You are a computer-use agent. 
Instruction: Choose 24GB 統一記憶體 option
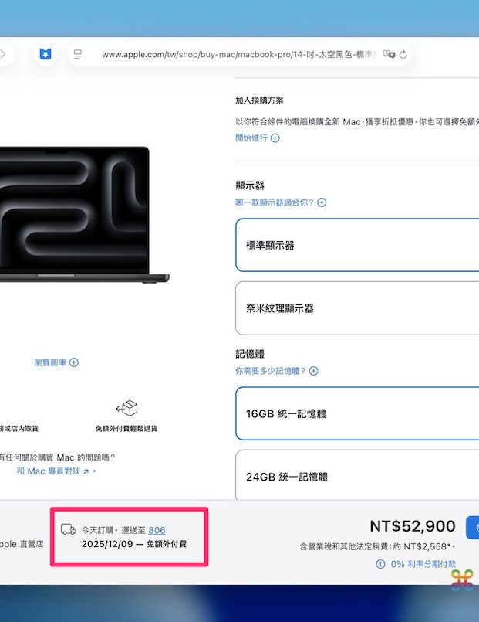coord(356,476)
